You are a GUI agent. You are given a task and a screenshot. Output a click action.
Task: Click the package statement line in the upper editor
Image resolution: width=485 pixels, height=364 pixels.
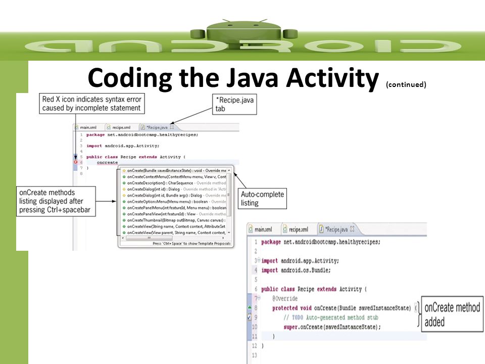(142, 134)
